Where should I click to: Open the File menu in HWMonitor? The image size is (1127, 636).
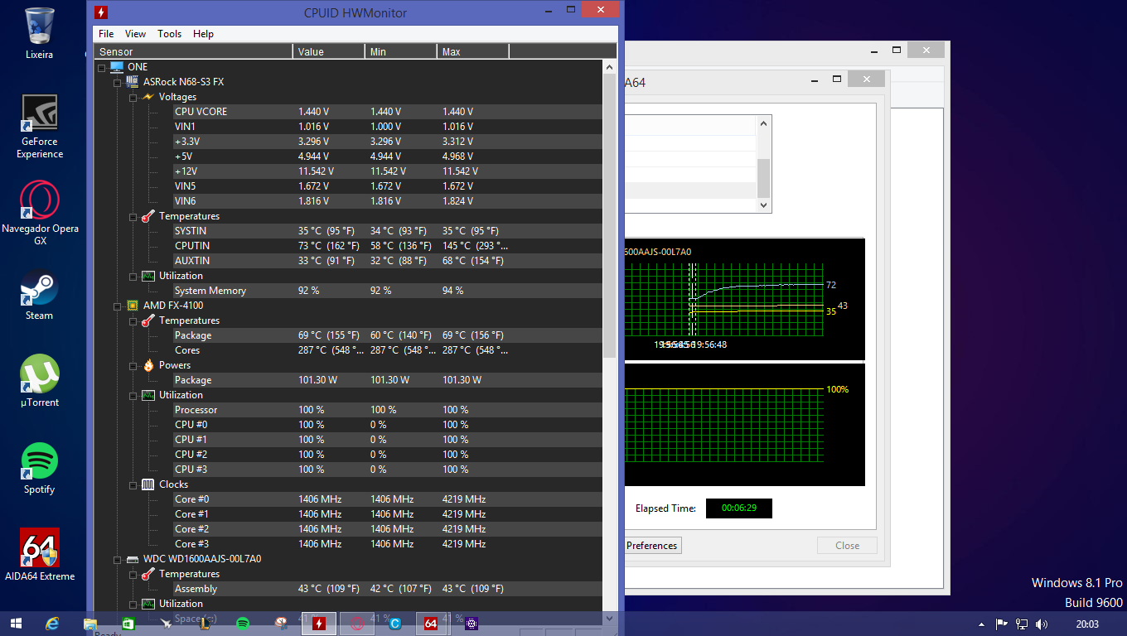click(106, 34)
